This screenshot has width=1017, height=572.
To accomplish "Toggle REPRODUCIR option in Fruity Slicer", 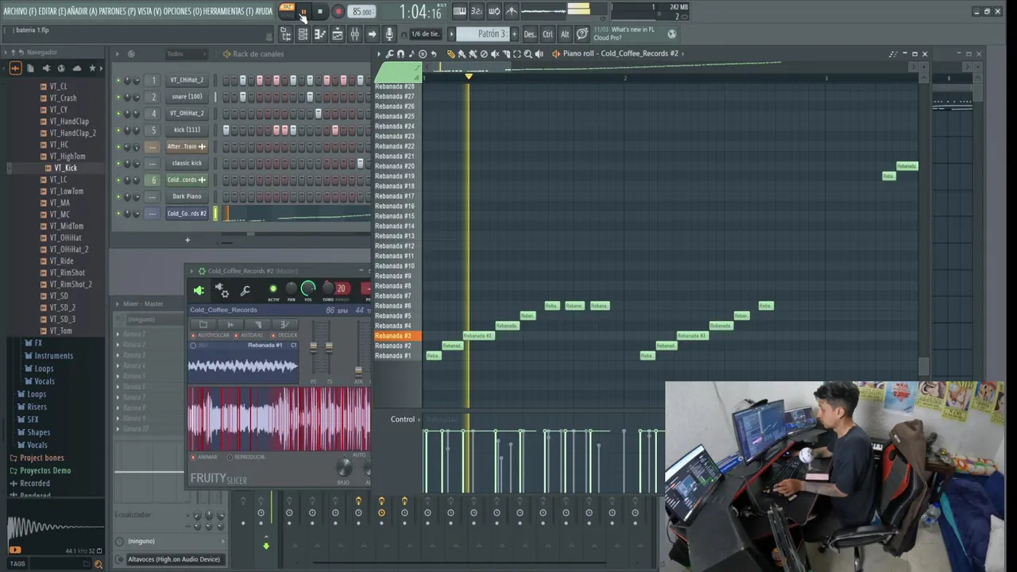I will tap(230, 458).
